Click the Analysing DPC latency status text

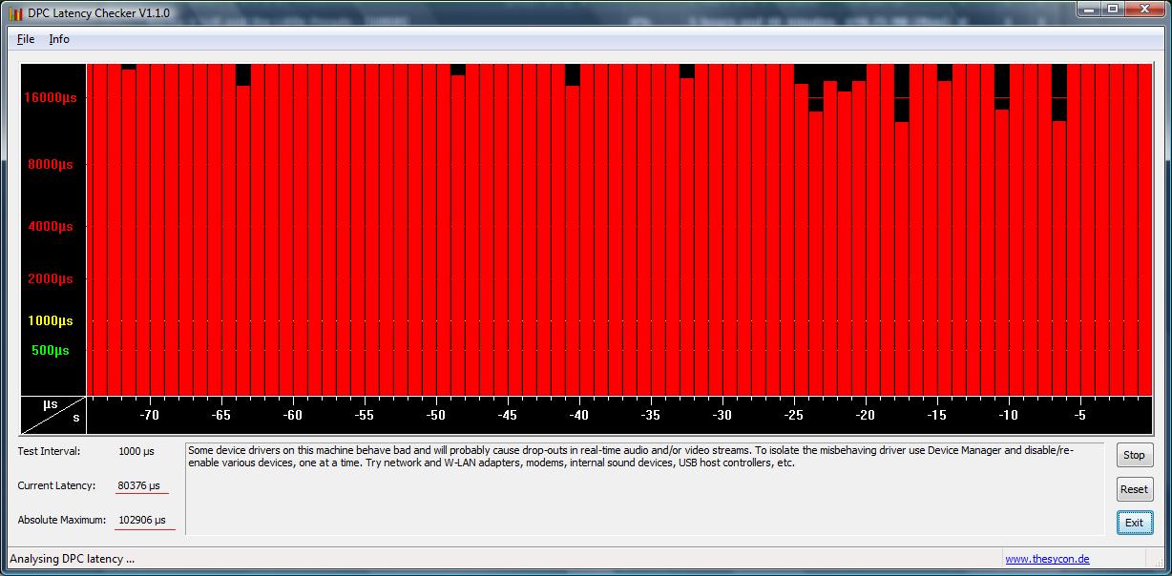pyautogui.click(x=73, y=559)
